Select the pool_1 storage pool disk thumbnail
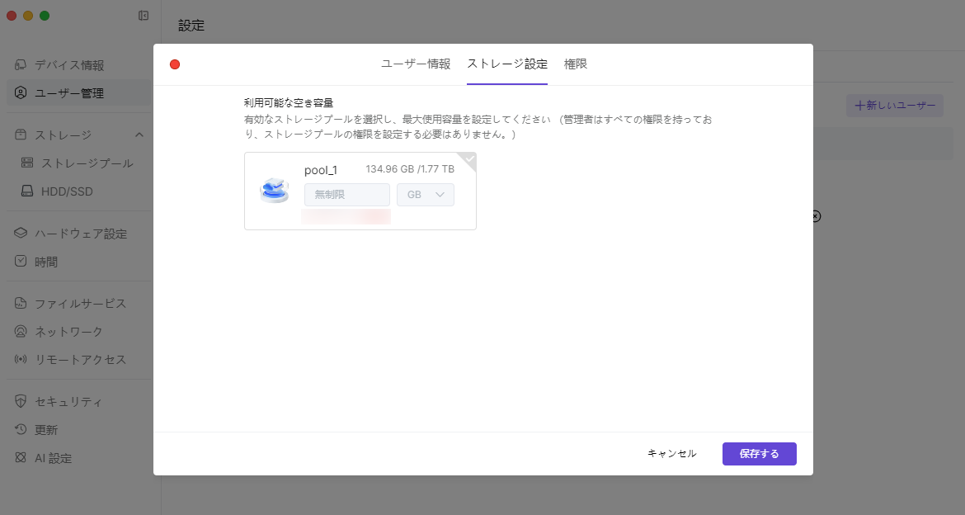 tap(275, 191)
